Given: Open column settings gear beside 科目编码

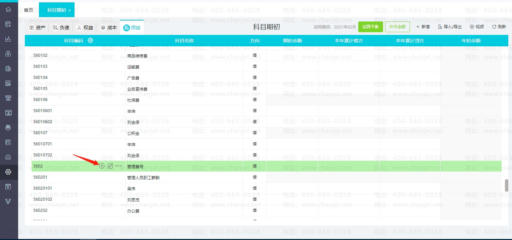Looking at the screenshot, I should click(90, 41).
